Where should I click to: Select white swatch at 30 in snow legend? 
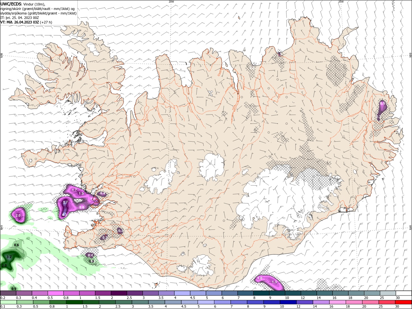pos(404,293)
